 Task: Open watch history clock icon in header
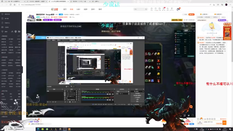(x=151, y=9)
